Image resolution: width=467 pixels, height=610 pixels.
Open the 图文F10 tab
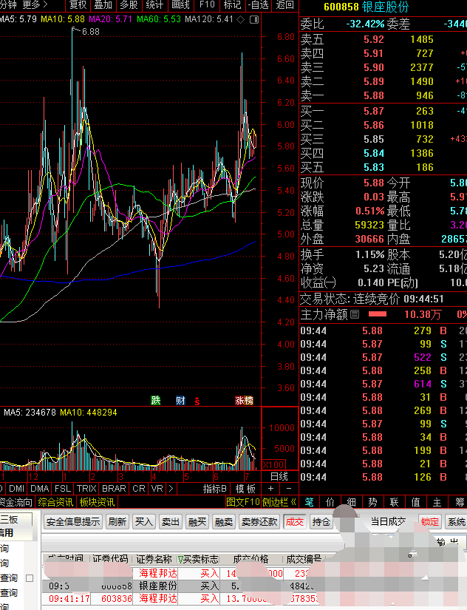tap(242, 502)
